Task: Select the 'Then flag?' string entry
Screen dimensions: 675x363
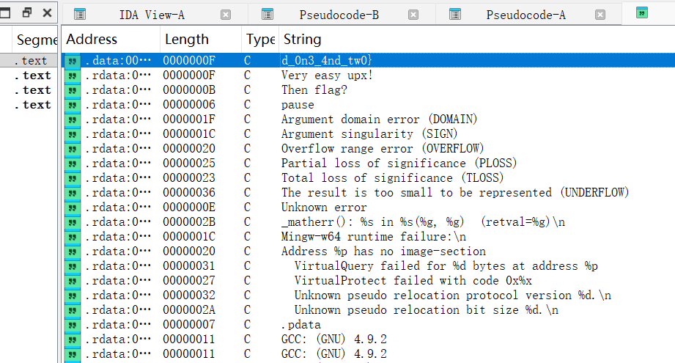Action: [x=314, y=90]
